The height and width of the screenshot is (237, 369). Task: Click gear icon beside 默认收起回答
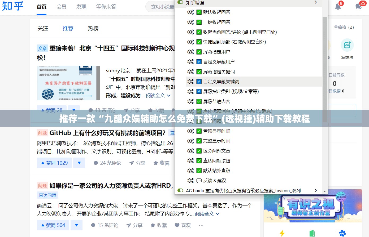click(190, 12)
